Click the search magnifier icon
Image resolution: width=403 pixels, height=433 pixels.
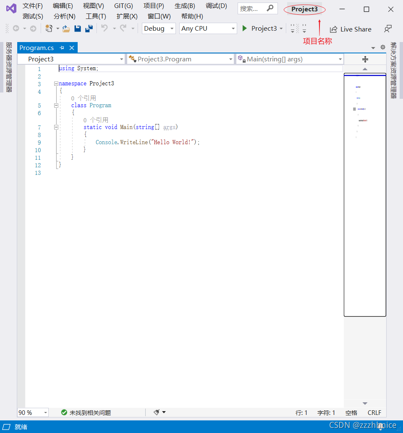[270, 8]
